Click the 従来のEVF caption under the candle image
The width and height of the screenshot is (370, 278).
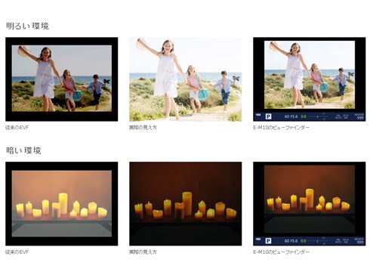17,252
